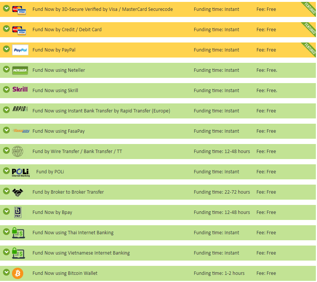Click the PayPal logo icon
The image size is (317, 282).
click(20, 50)
